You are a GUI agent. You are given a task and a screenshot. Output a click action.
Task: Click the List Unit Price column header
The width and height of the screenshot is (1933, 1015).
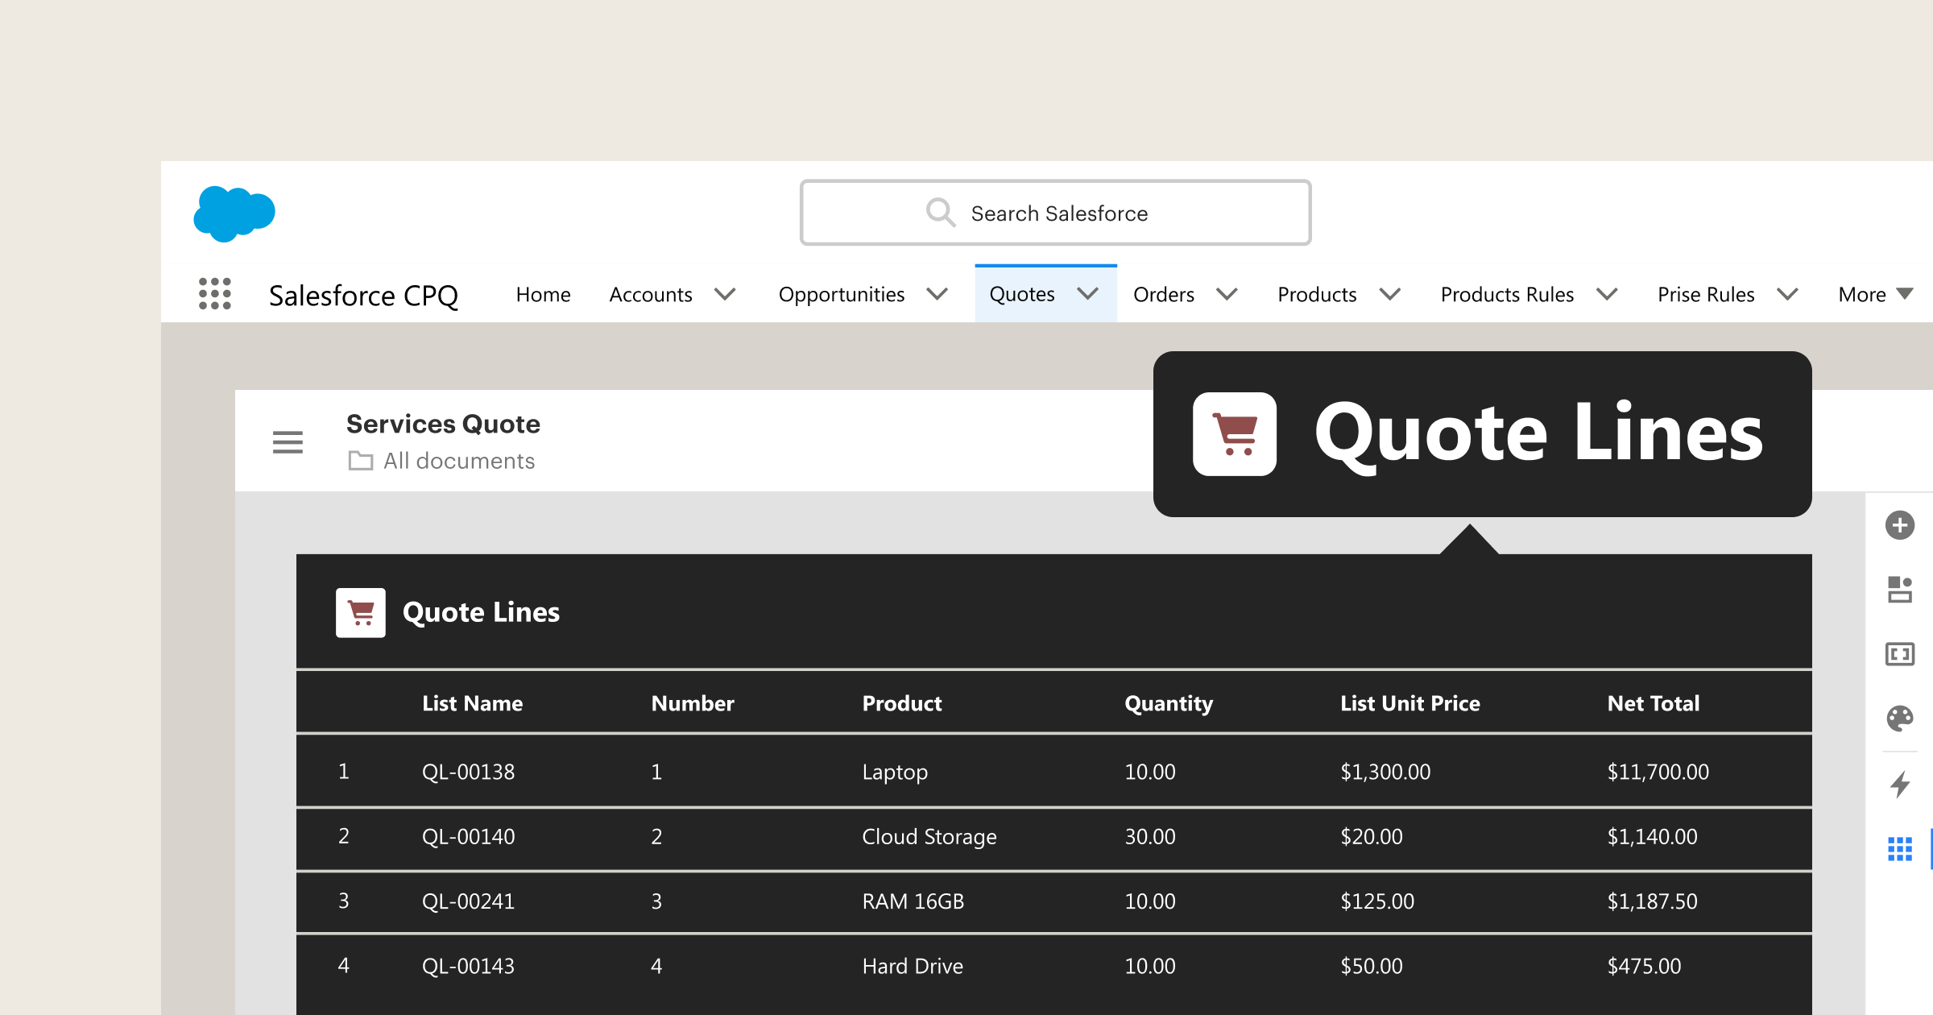(x=1410, y=703)
